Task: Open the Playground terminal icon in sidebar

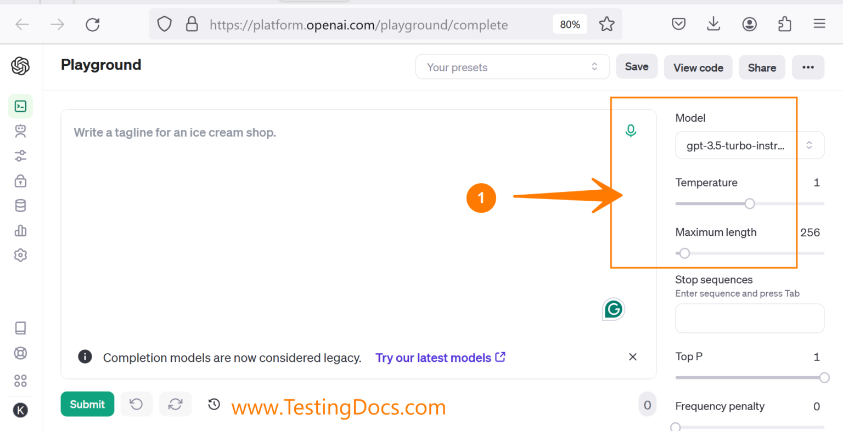Action: [20, 106]
